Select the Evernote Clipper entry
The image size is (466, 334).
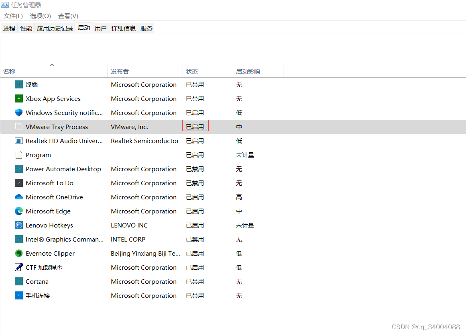coord(50,253)
